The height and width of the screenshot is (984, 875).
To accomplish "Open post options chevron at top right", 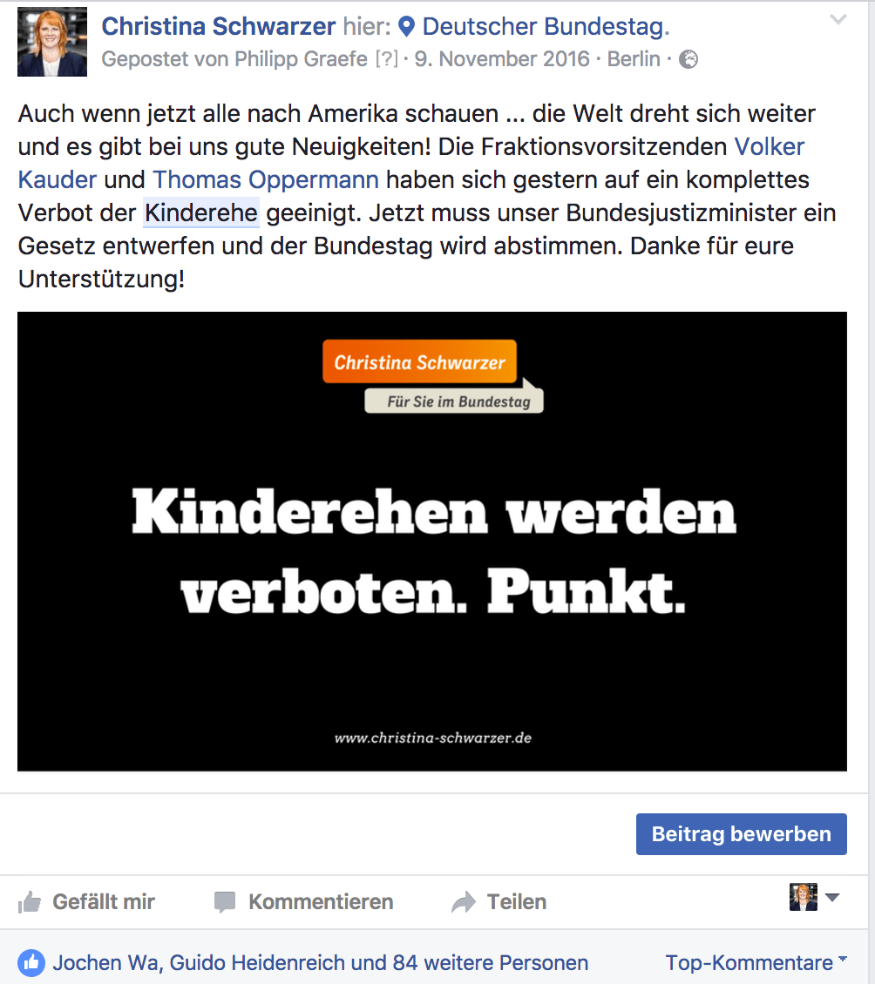I will (838, 19).
